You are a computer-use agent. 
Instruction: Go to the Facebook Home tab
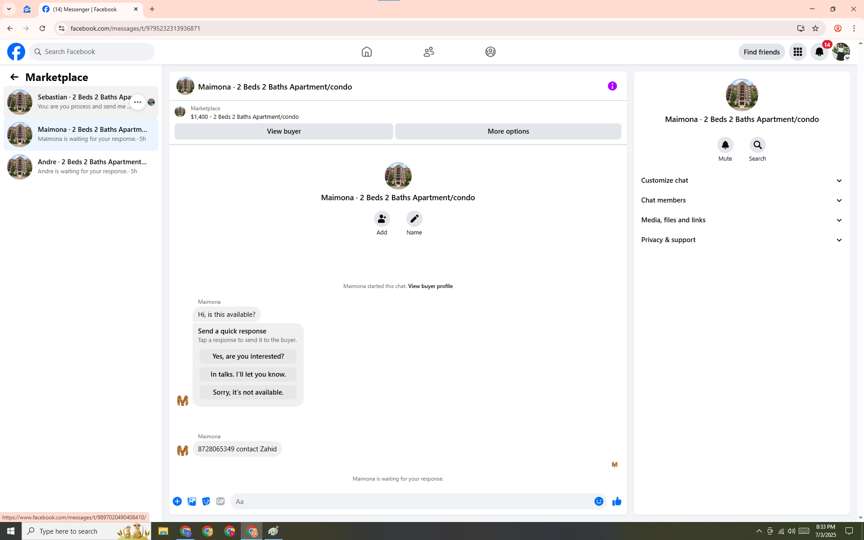(x=366, y=52)
